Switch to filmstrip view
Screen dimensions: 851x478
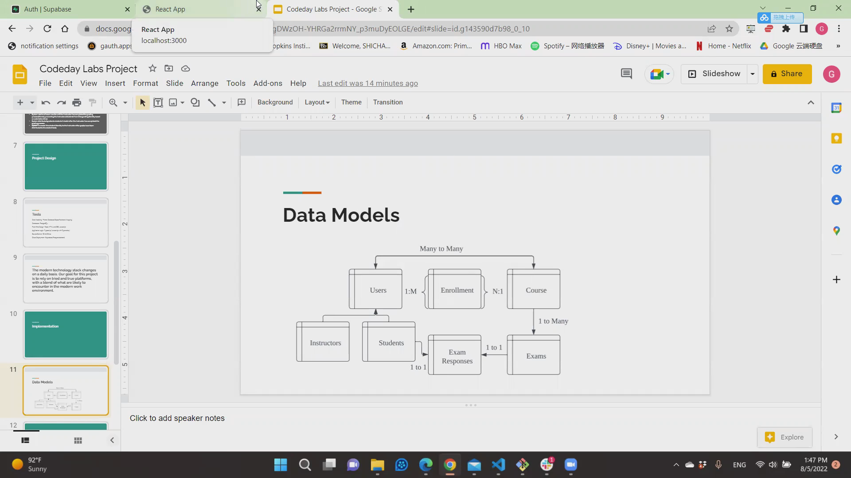pos(25,440)
